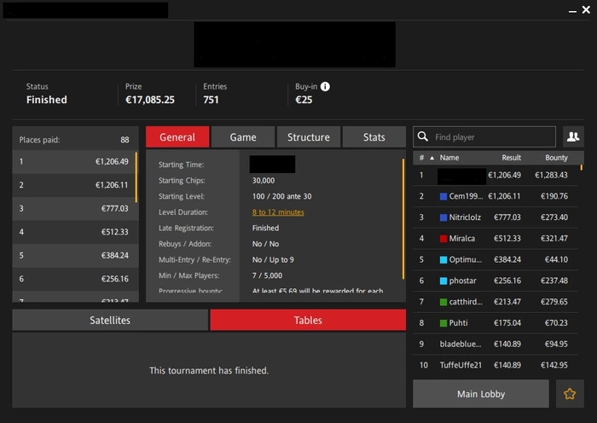The height and width of the screenshot is (423, 597).
Task: Click the 751 entries value
Action: (x=211, y=100)
